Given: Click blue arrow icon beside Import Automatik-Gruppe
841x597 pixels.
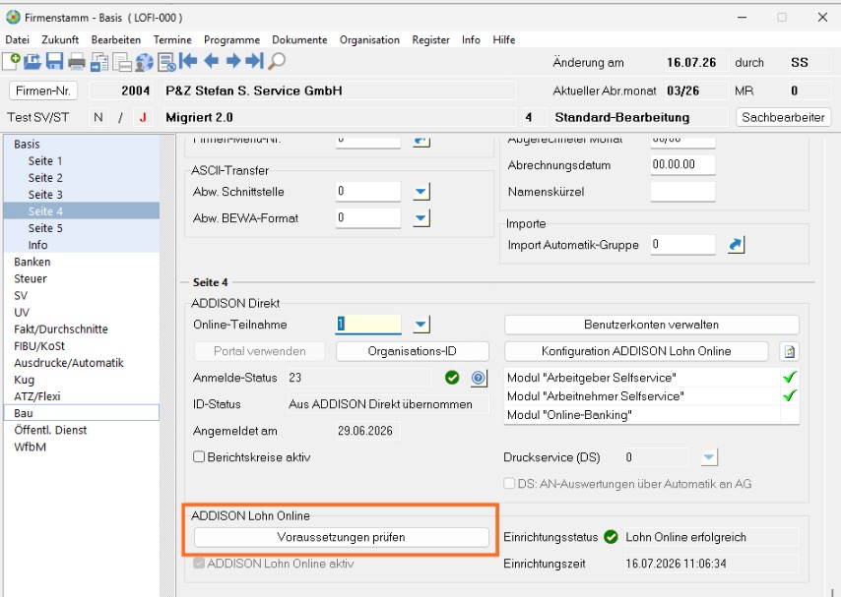Looking at the screenshot, I should (736, 245).
